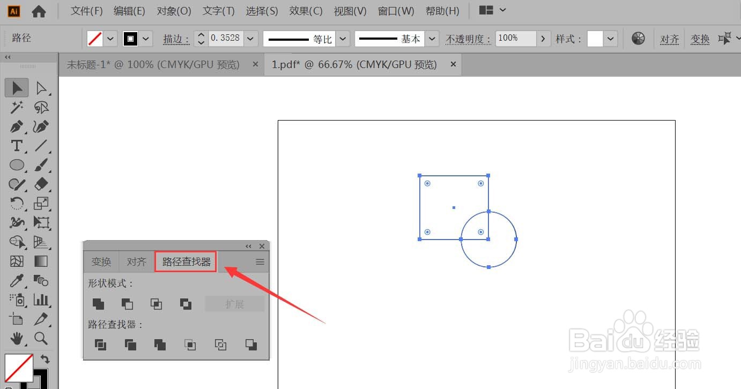Screen dimensions: 741x389
Task: Apply Outline pathfinder
Action: point(220,345)
